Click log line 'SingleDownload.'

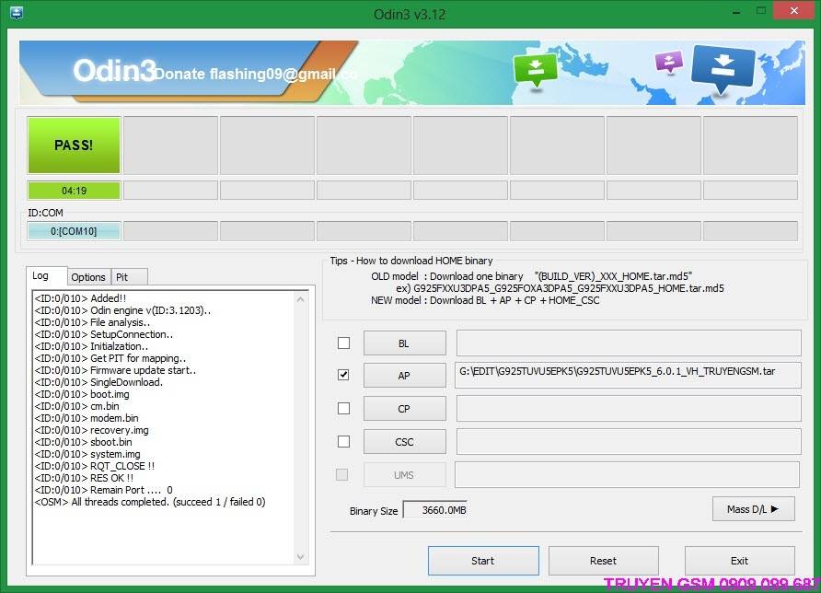point(99,382)
